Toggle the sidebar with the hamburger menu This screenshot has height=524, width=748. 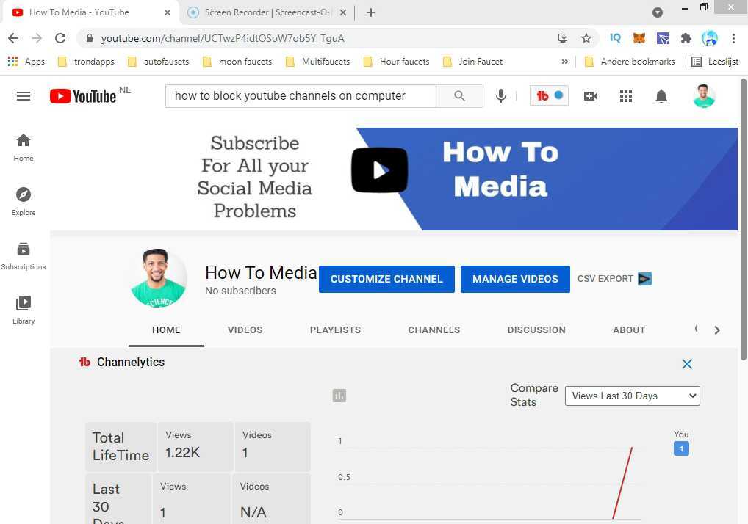(23, 95)
